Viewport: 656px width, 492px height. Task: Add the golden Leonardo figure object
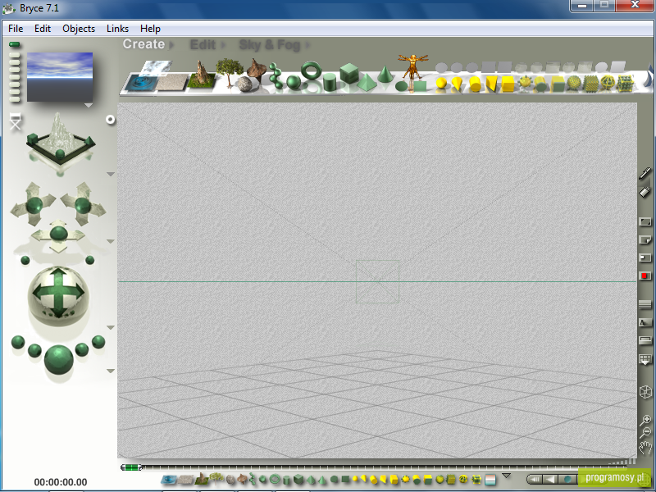tap(413, 66)
